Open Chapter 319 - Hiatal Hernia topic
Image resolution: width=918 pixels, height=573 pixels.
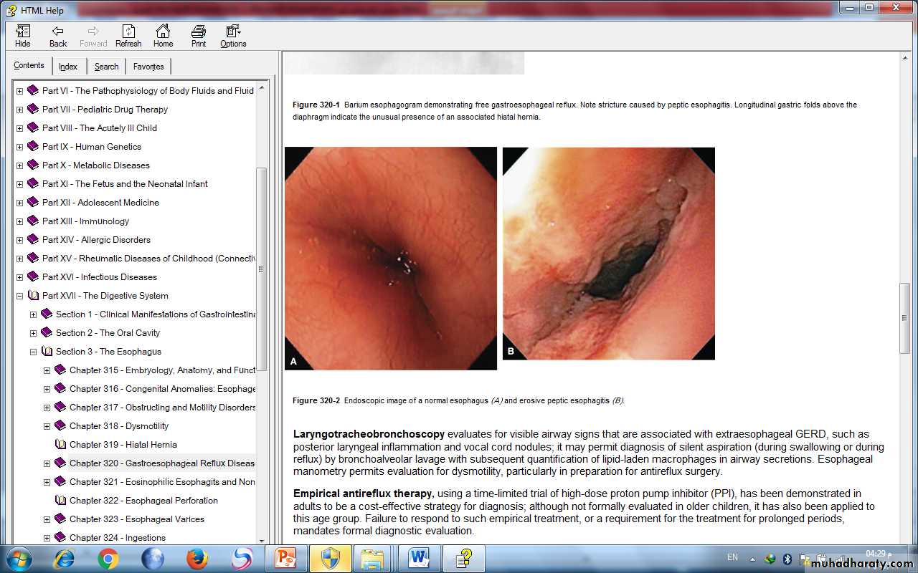(x=123, y=445)
